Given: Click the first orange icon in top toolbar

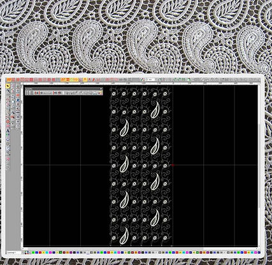Looking at the screenshot, I should [x=9, y=80].
